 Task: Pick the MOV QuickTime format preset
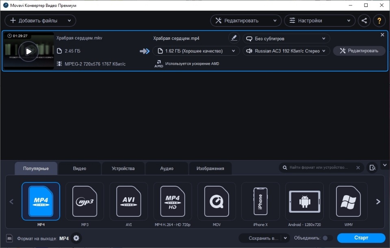(216, 201)
